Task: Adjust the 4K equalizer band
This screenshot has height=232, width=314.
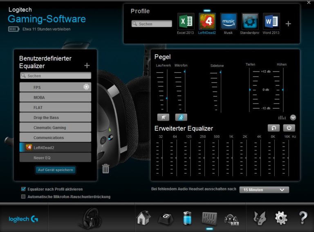Action: tap(260, 158)
